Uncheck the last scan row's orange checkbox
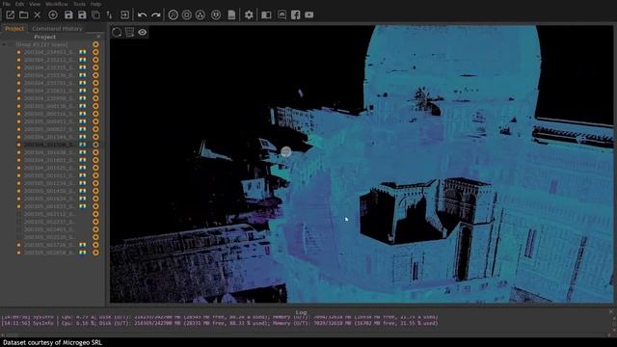The width and height of the screenshot is (617, 347). coord(18,253)
